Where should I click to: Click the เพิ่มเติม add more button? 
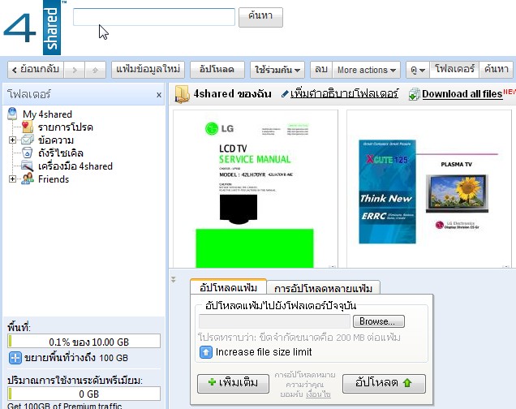[233, 383]
